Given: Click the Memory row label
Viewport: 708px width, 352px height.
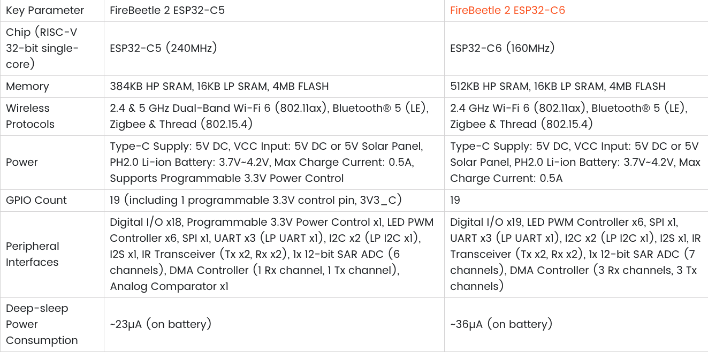Looking at the screenshot, I should click(27, 86).
